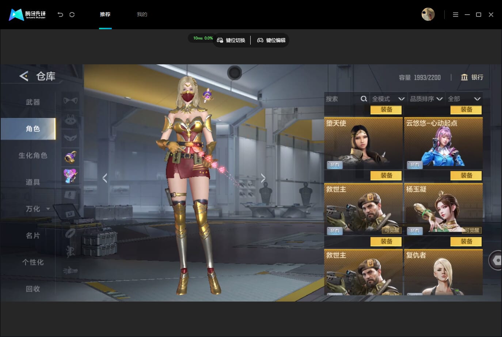
Task: Click the floating accessory beside character's head
Action: [207, 95]
